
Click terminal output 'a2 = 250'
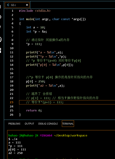15,153
